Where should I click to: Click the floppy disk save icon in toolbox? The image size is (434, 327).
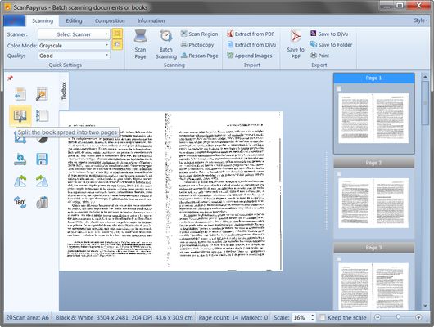tap(42, 159)
